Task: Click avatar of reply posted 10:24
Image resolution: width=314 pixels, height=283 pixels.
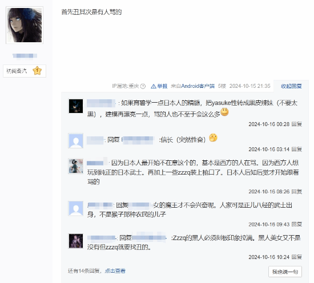Action: 76,241
